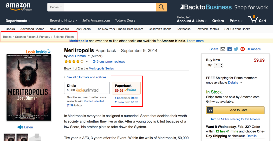Viewport: 273px width, 141px height.
Task: Click the orange search magnifier button
Action: 161,7
